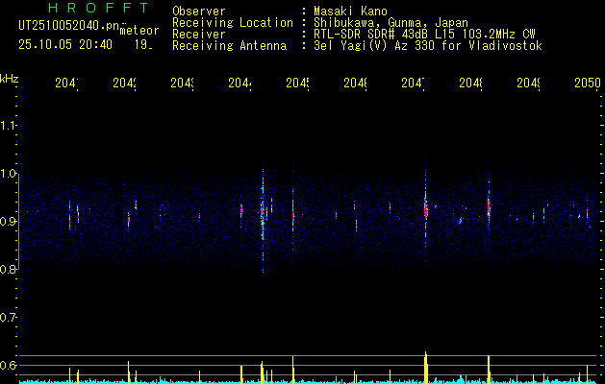The image size is (605, 384).
Task: Click the kHz axis unit label
Action: [x=10, y=78]
